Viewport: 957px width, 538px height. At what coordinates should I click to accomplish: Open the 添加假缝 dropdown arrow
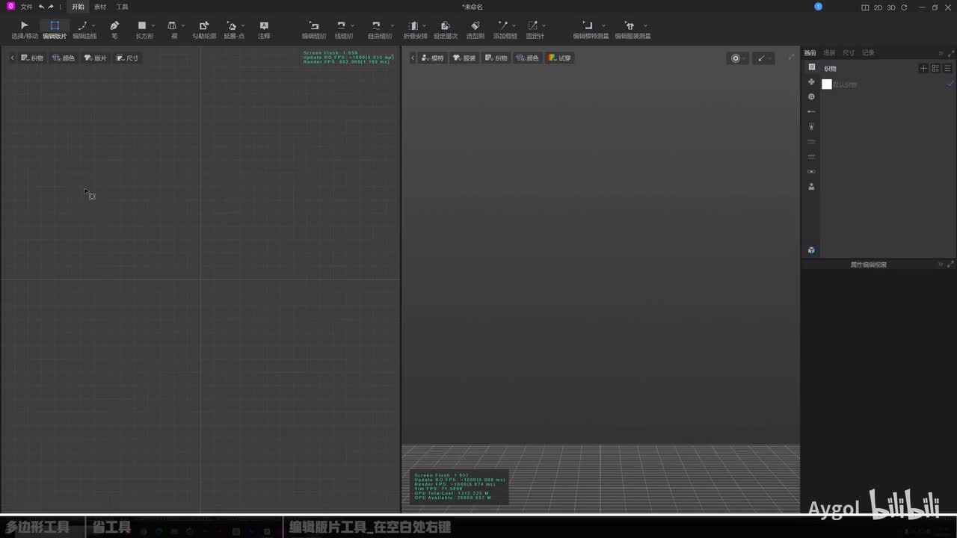514,25
